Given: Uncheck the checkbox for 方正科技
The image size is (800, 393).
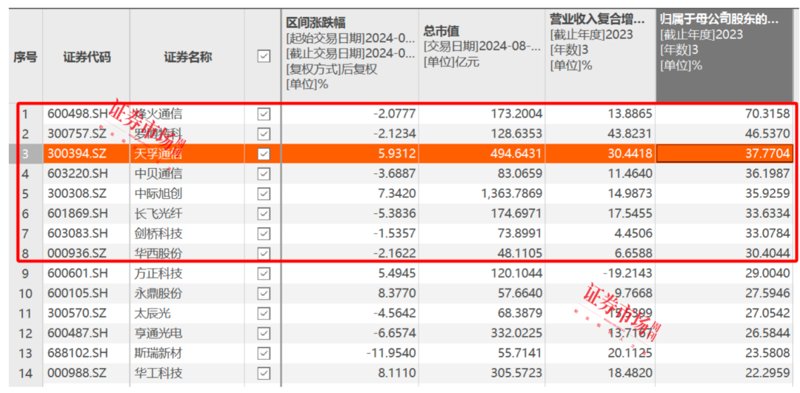Looking at the screenshot, I should coord(263,274).
